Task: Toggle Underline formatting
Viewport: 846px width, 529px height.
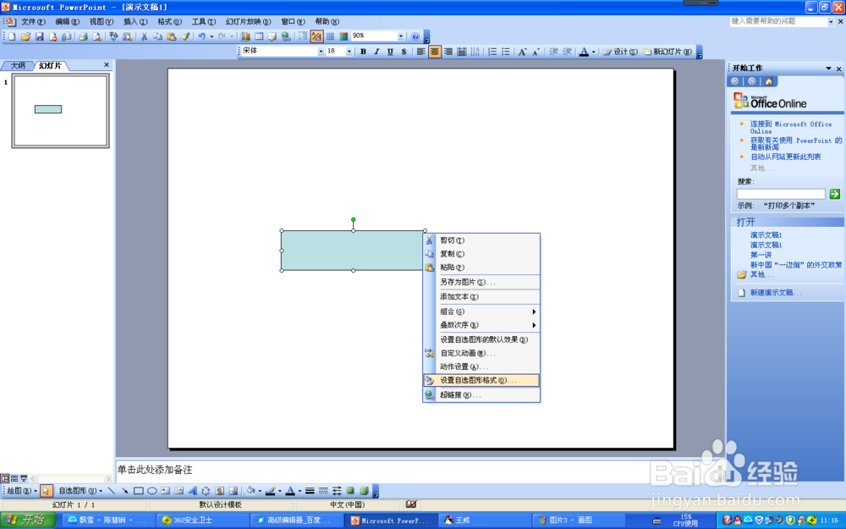Action: [390, 52]
